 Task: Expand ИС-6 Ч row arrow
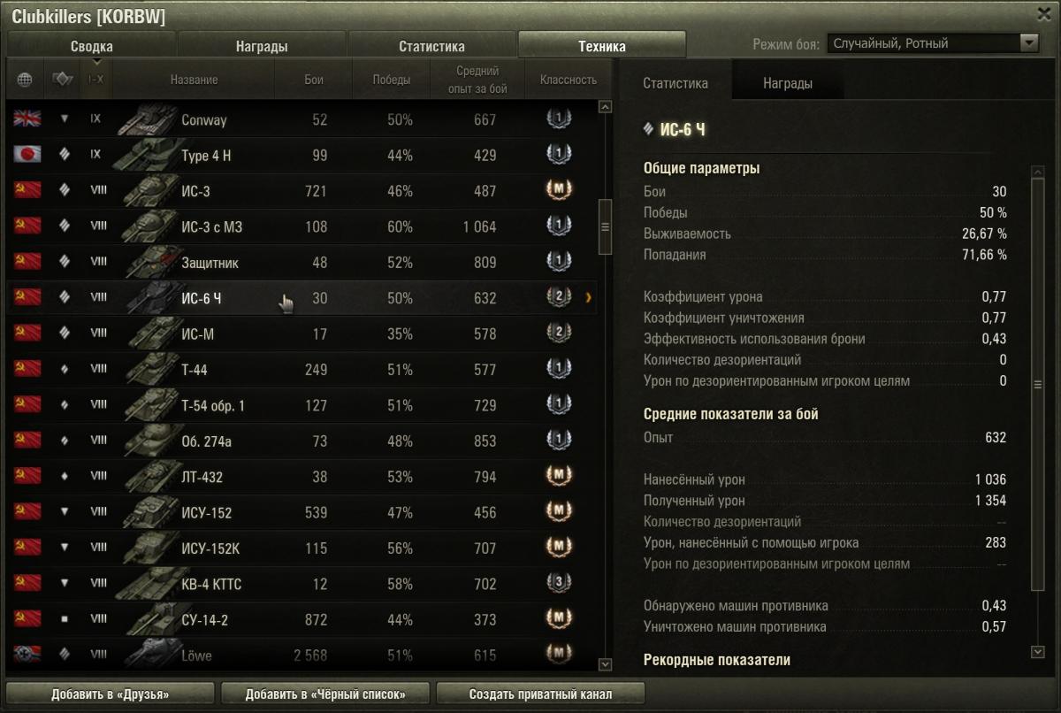click(x=589, y=298)
